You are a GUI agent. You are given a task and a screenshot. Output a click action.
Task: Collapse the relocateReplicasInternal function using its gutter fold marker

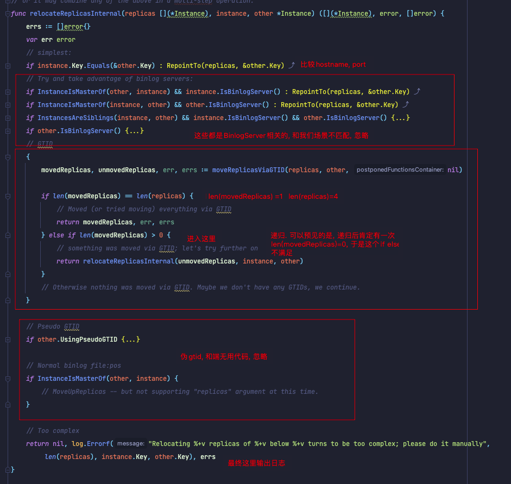[8, 14]
